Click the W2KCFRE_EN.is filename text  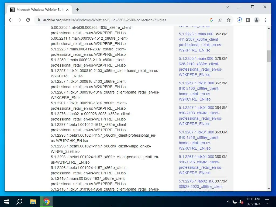(66, 98)
